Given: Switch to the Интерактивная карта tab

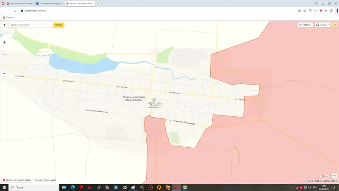Looking at the screenshot, I should click(51, 3).
